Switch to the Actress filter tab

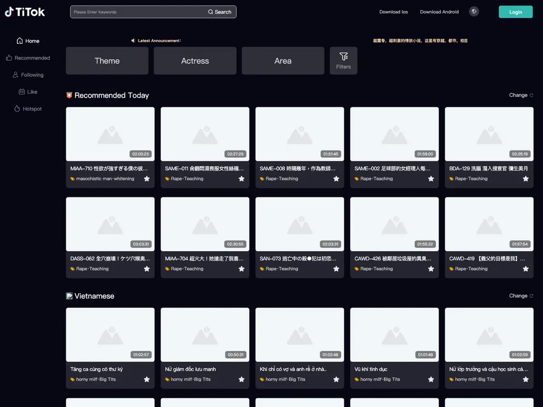click(x=195, y=61)
